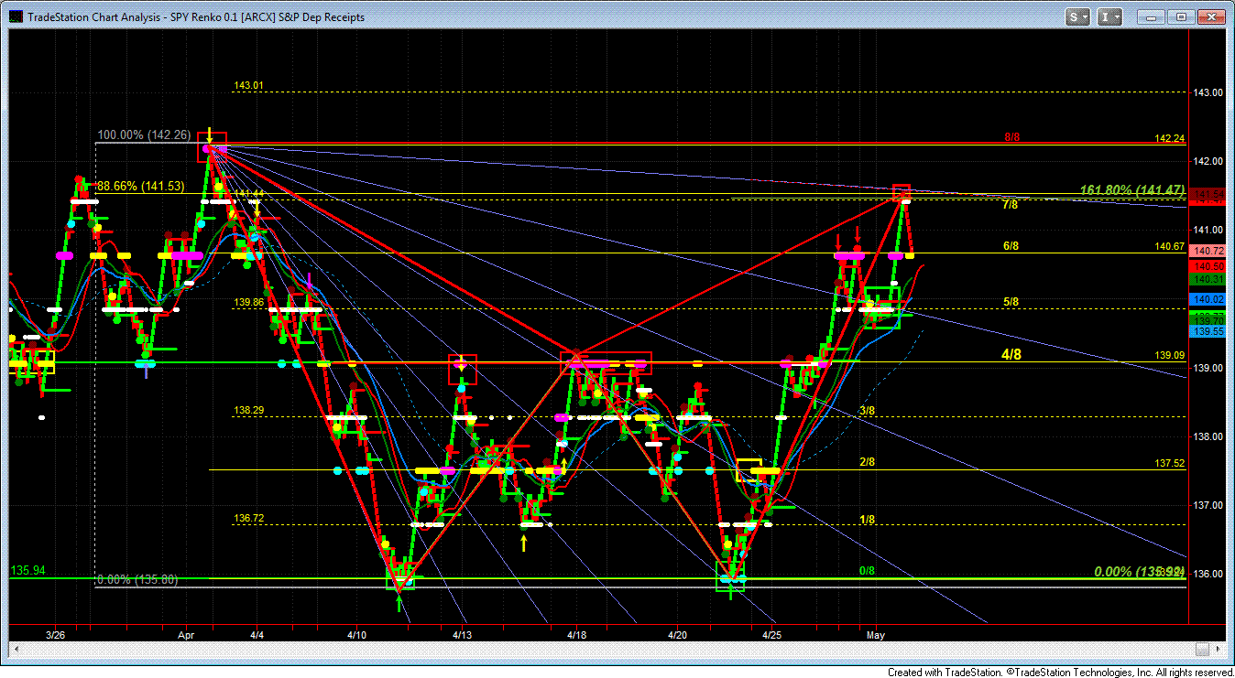
Task: Click the '4/13' date on the time axis
Action: 463,634
